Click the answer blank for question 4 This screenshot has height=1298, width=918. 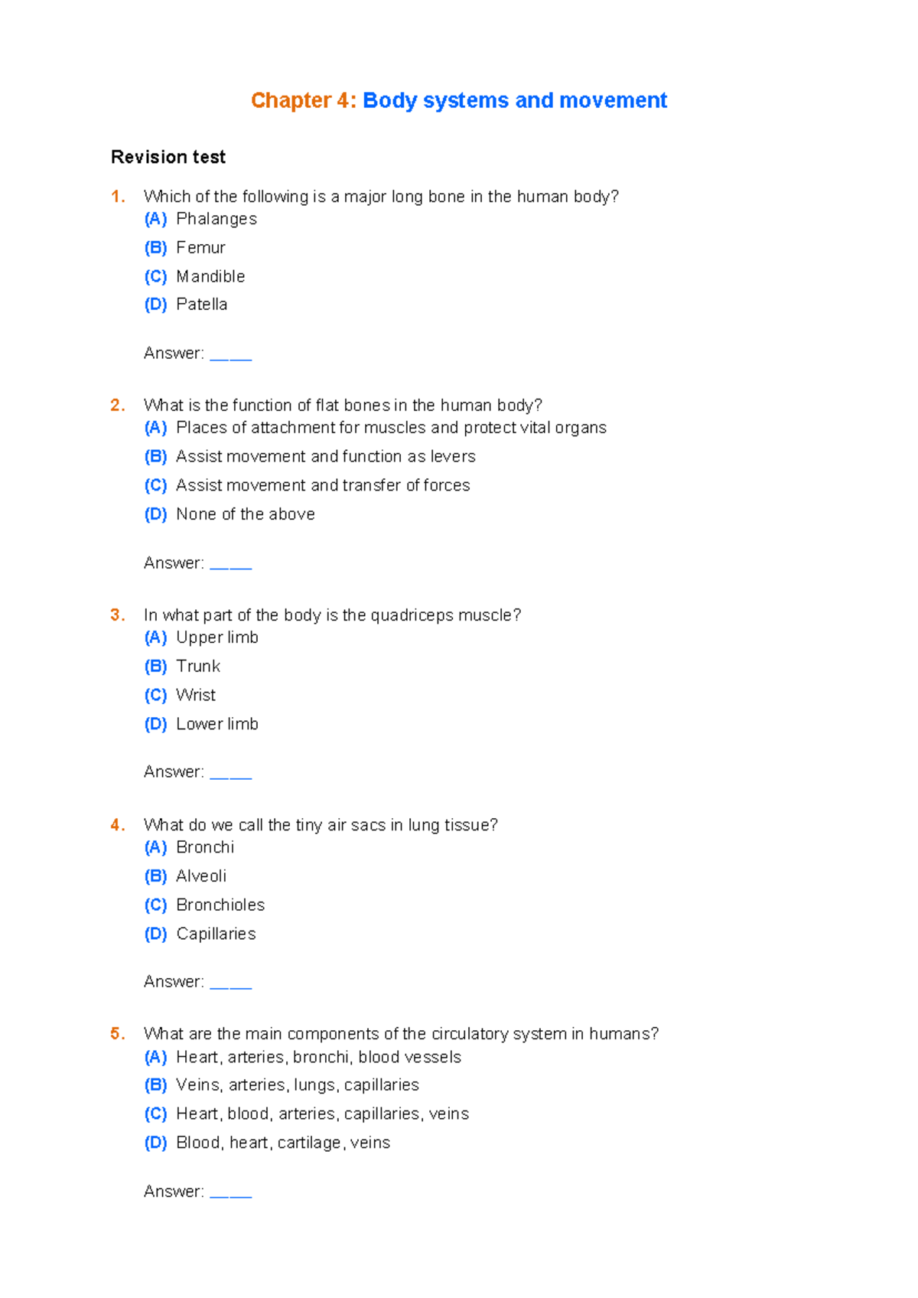(230, 983)
